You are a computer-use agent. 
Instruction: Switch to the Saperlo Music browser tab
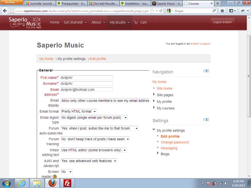[166, 3]
